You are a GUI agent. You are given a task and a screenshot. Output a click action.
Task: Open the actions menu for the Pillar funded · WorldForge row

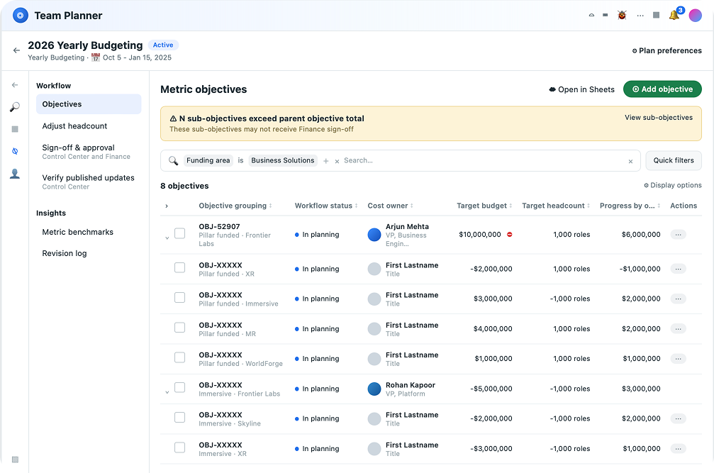(678, 359)
